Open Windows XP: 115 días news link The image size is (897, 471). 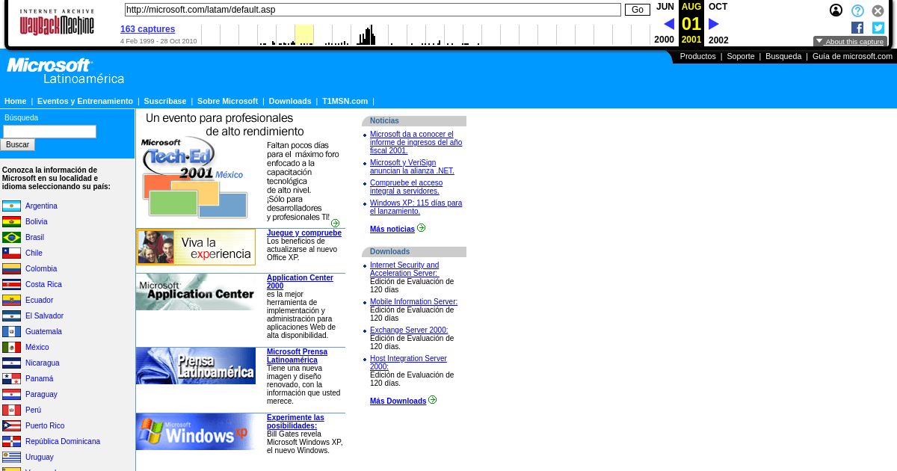coord(416,207)
